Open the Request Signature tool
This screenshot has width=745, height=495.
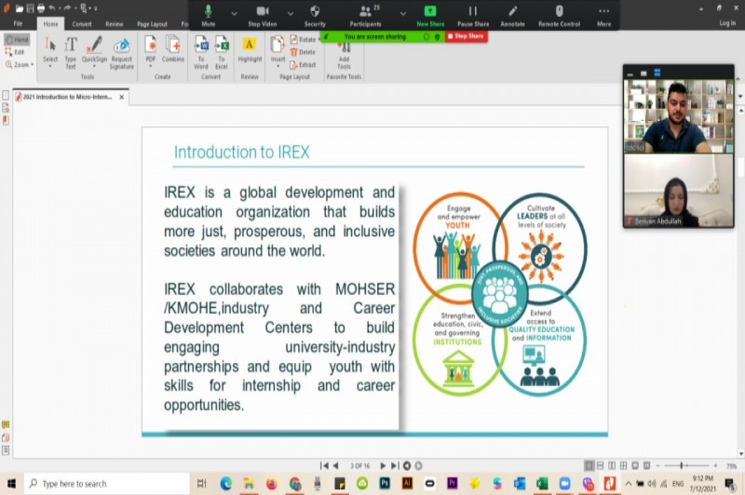(x=122, y=47)
